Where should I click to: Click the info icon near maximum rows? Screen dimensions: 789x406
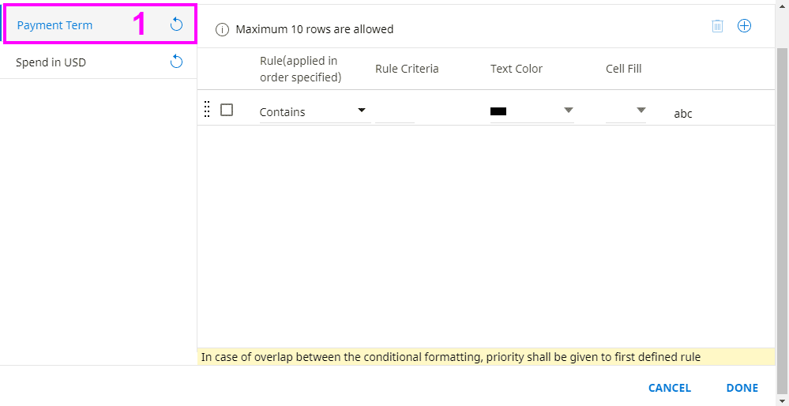coord(222,30)
